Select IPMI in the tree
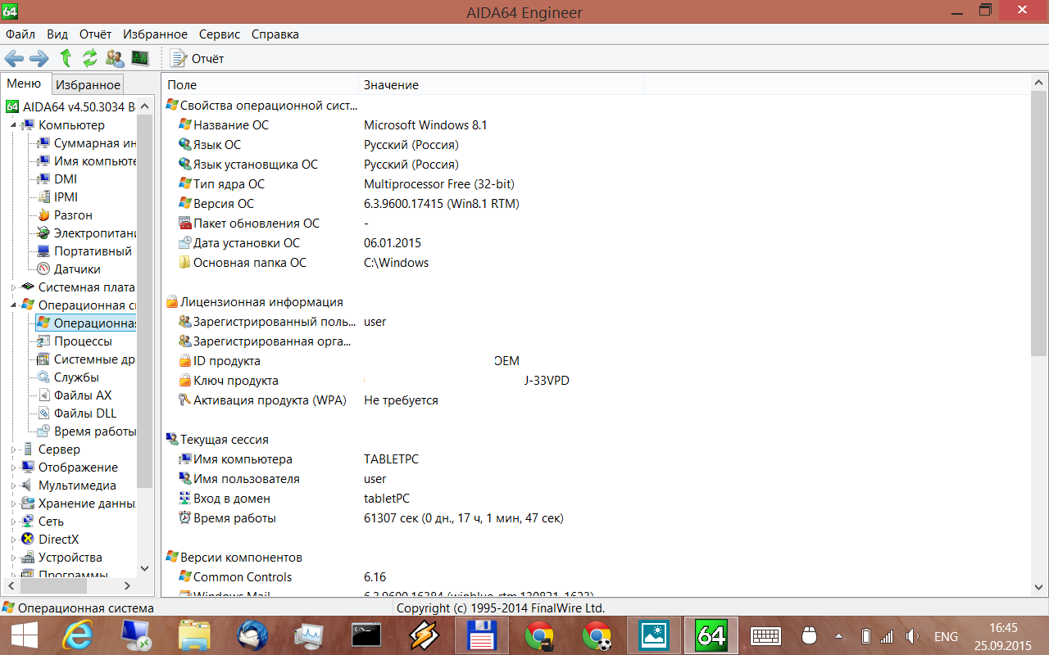Viewport: 1049px width, 655px height. [66, 197]
